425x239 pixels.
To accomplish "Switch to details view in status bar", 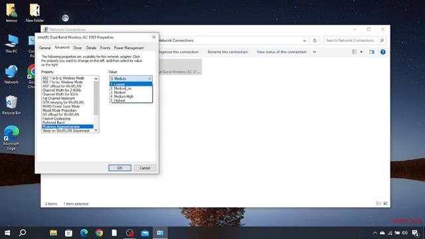I will (379, 204).
